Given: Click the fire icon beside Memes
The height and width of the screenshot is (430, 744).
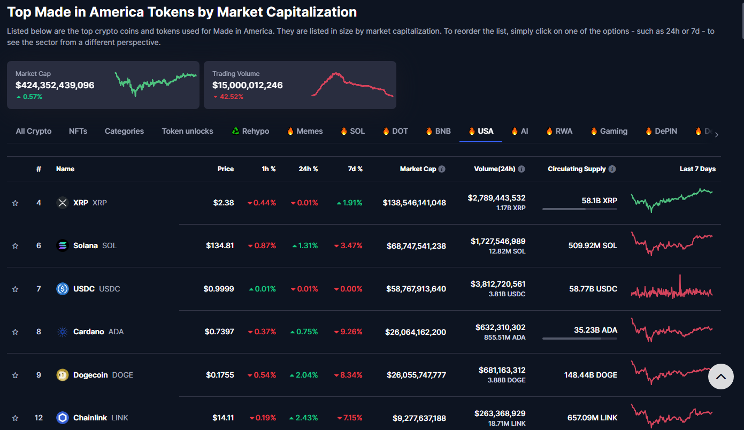Looking at the screenshot, I should point(290,131).
